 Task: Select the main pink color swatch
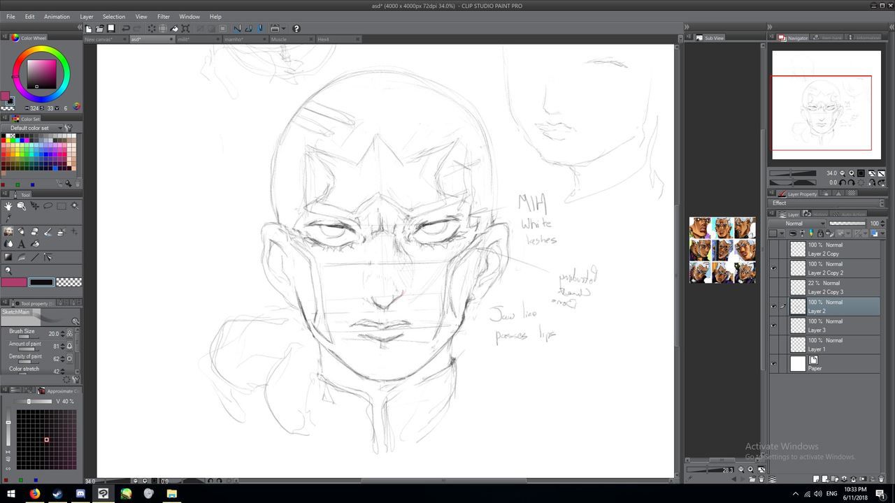click(x=14, y=282)
